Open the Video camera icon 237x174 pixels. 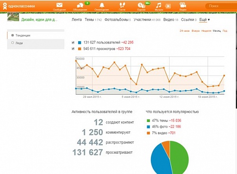pos(183,5)
